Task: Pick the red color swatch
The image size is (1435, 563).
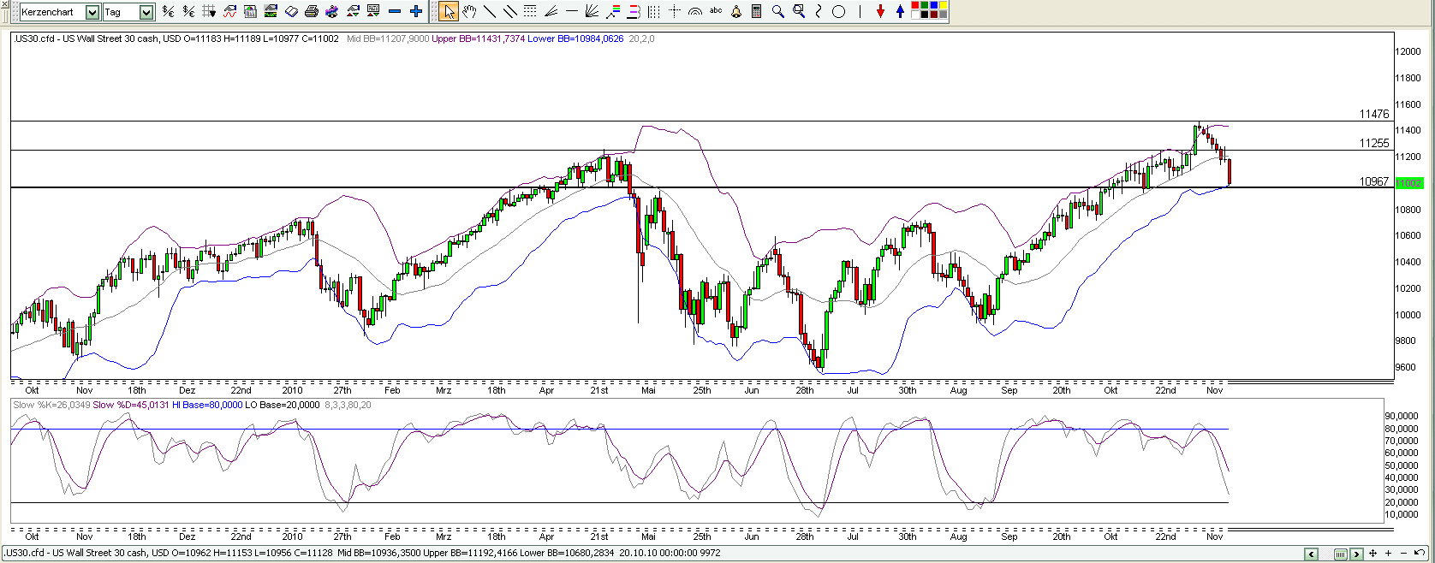Action: pyautogui.click(x=915, y=5)
